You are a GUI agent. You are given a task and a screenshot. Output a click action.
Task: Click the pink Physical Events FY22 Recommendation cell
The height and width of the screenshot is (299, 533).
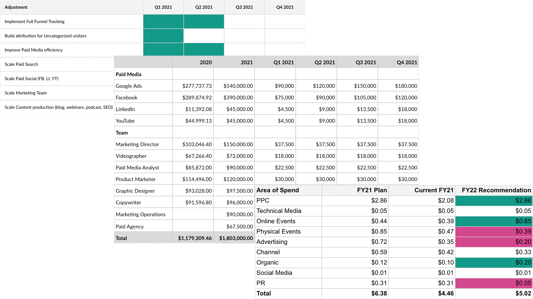click(x=494, y=232)
